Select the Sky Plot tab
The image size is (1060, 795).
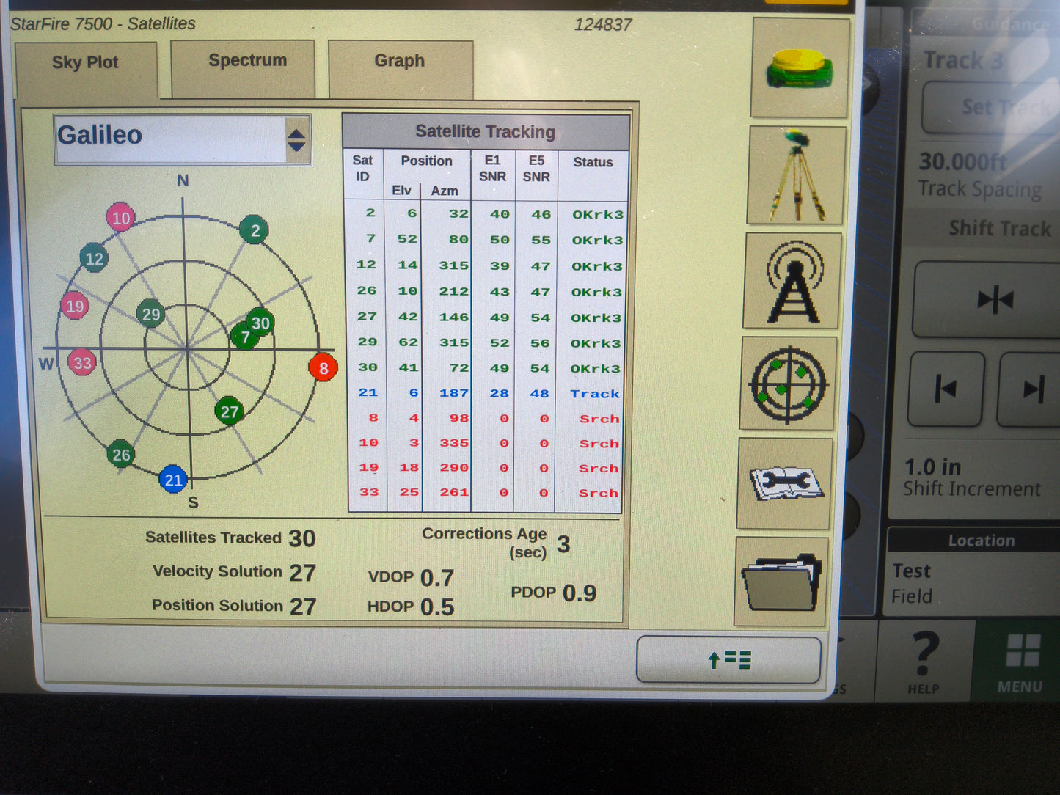pos(84,62)
